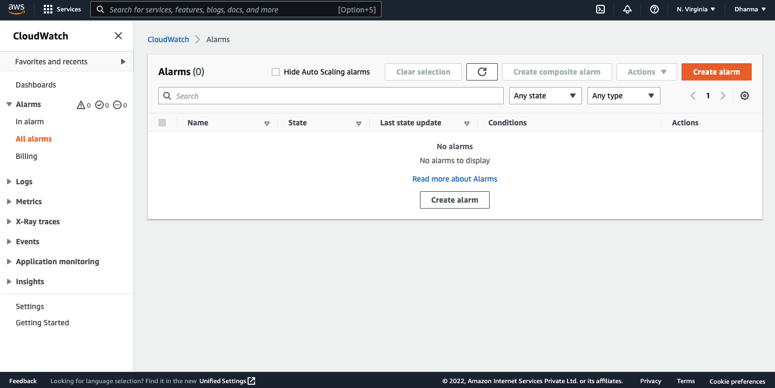This screenshot has height=388, width=775.
Task: Click Create alarm button in empty table
Action: click(455, 200)
